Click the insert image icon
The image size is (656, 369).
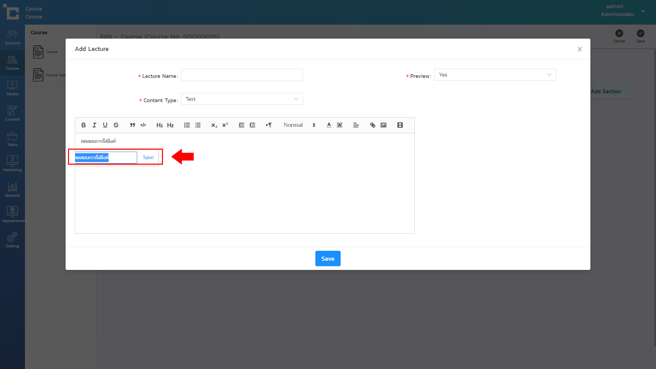pyautogui.click(x=383, y=125)
